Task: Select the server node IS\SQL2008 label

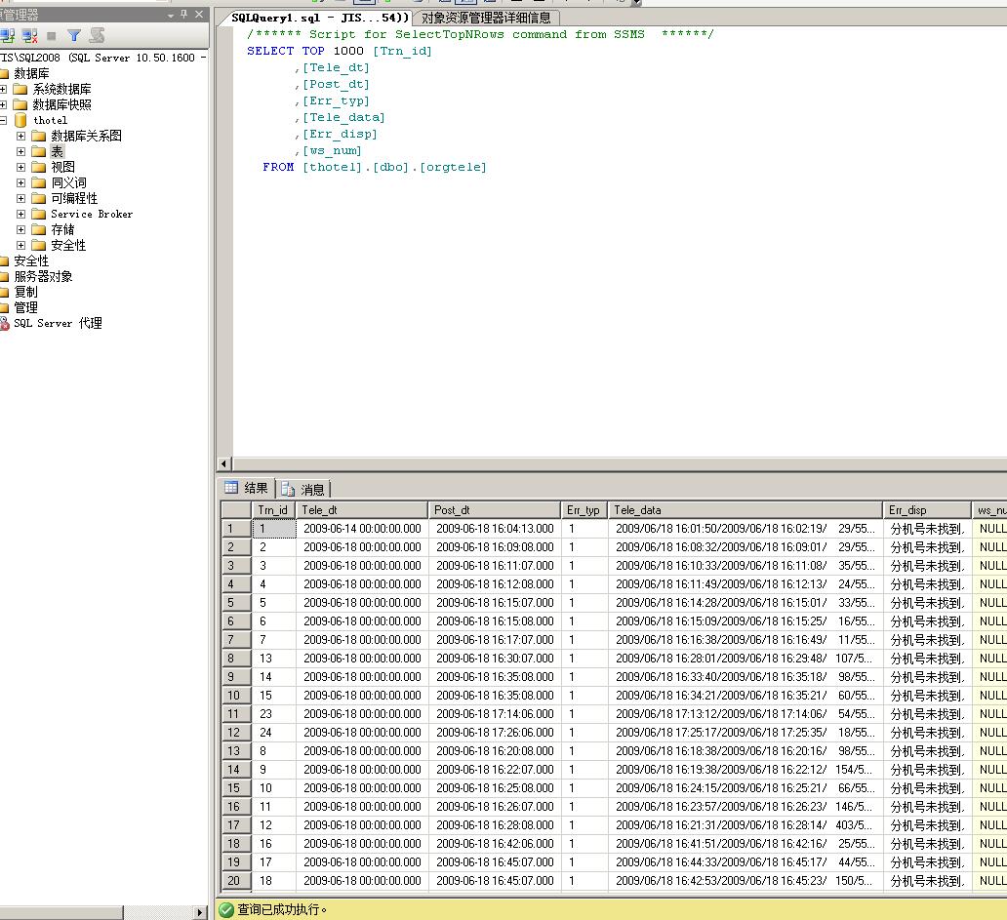Action: 103,58
